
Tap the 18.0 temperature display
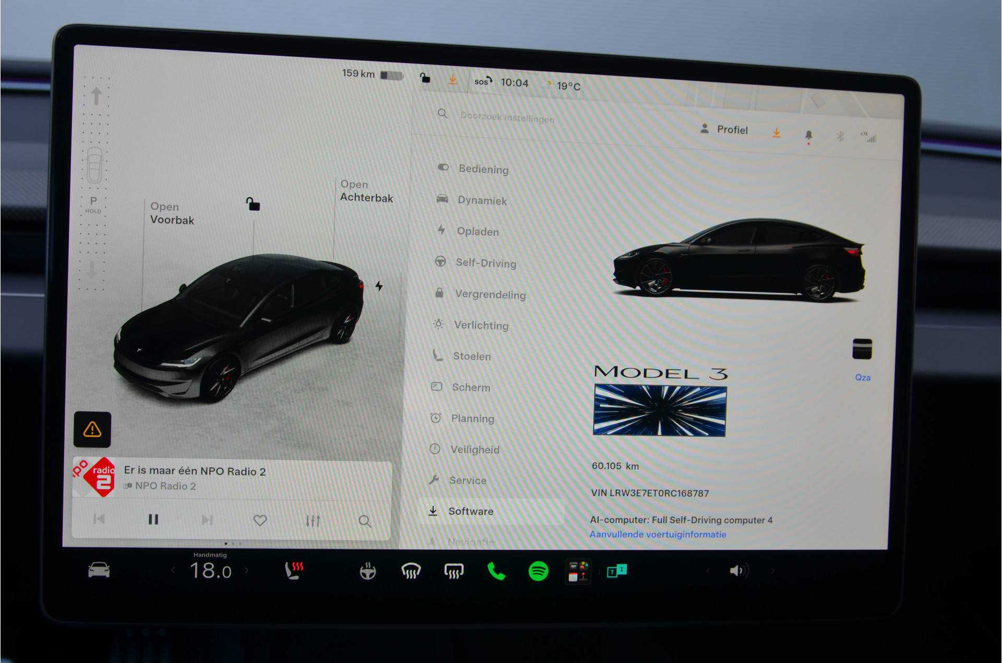[x=210, y=571]
